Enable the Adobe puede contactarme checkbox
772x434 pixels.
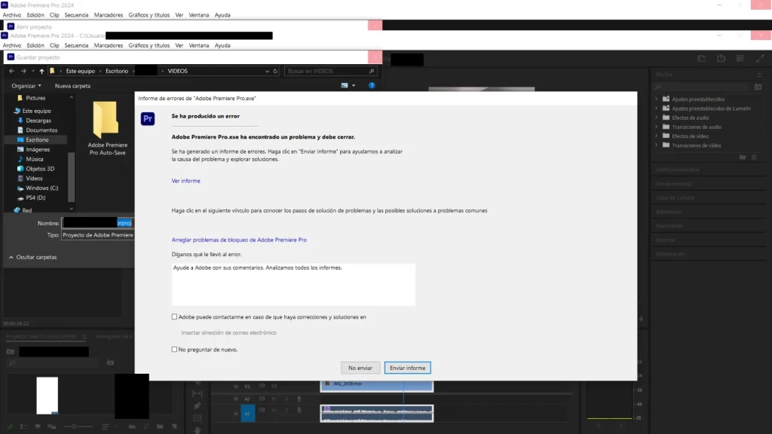[175, 317]
